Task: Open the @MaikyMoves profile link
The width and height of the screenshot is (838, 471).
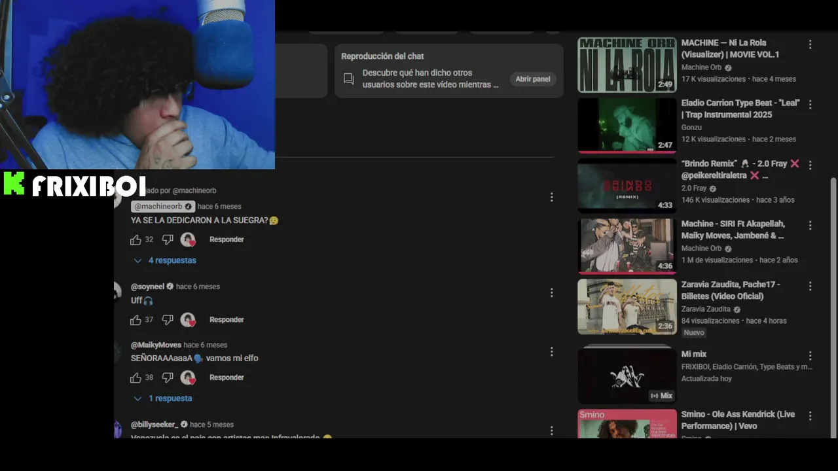Action: click(x=156, y=345)
